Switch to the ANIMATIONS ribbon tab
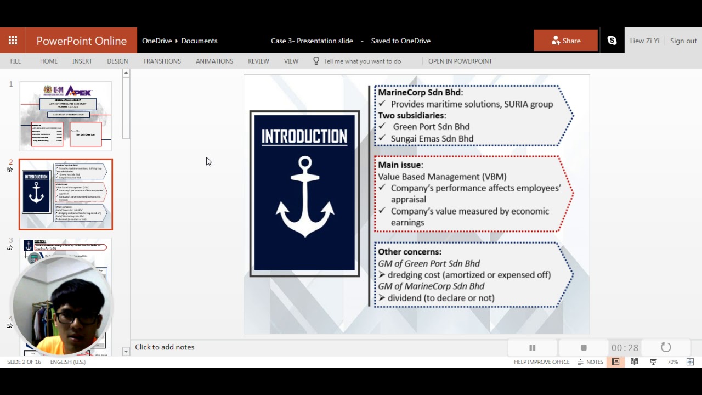The image size is (702, 395). [214, 61]
